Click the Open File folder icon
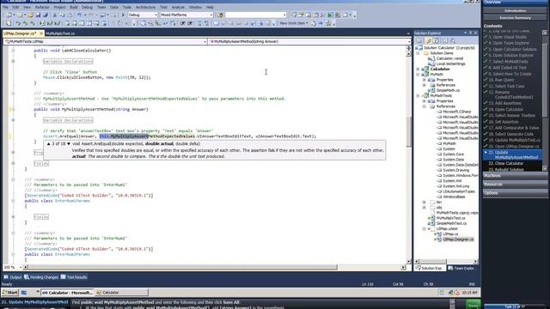Viewport: 550px width, 309px height. click(x=30, y=15)
